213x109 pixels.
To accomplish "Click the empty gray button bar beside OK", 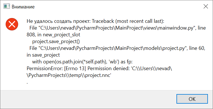I will [88, 99].
